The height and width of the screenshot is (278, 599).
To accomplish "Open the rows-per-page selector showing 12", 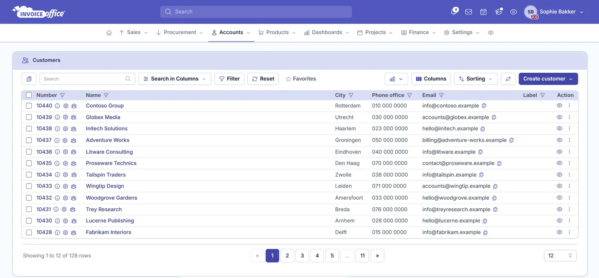I will coord(560,256).
